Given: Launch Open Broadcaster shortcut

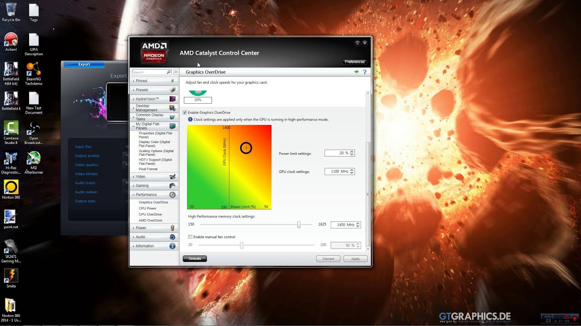Looking at the screenshot, I should (x=34, y=132).
